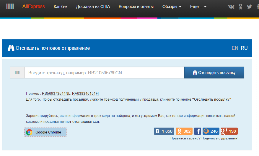Viewport: 259px width, 156px height.
Task: Focus the track-code input field
Action: (104, 73)
